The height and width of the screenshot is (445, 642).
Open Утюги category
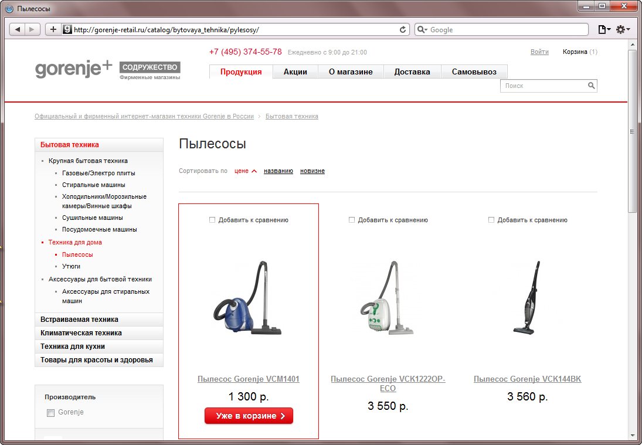tap(71, 266)
